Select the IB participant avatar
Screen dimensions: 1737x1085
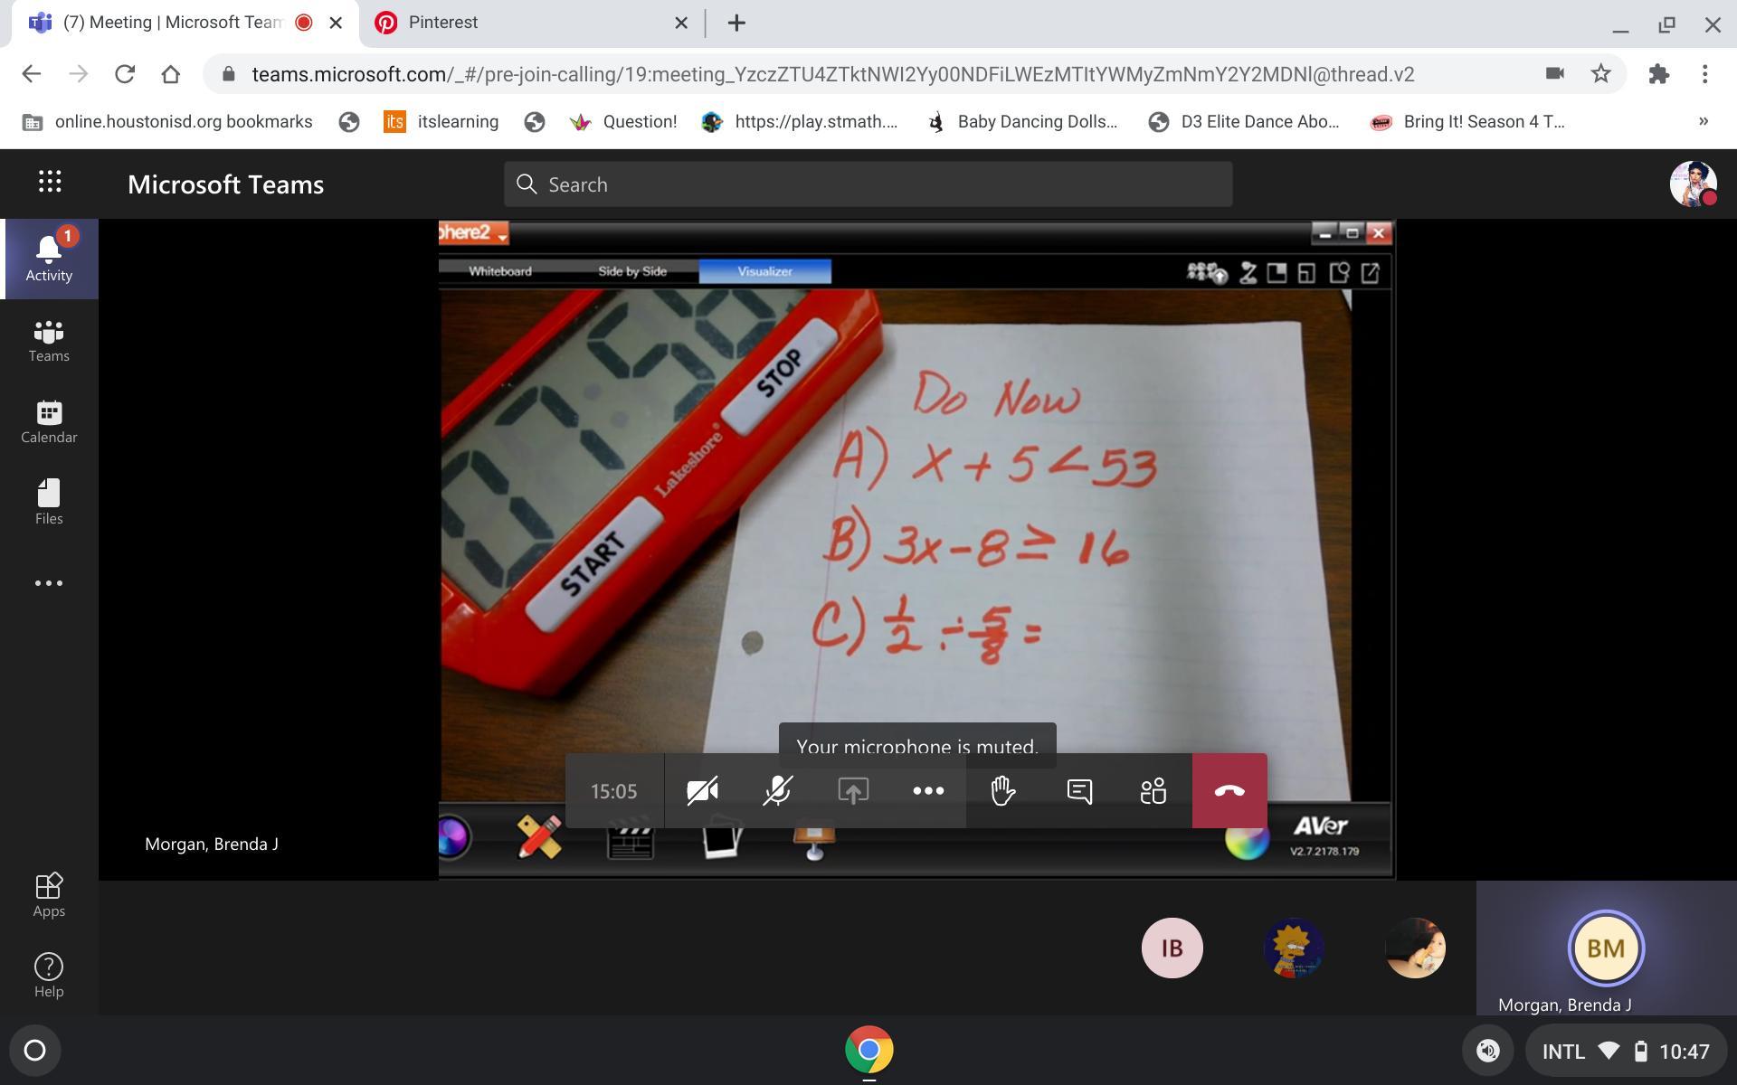click(1172, 948)
